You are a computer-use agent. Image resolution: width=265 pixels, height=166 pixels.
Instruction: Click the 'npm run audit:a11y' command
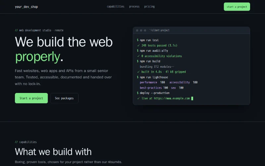pos(154,51)
